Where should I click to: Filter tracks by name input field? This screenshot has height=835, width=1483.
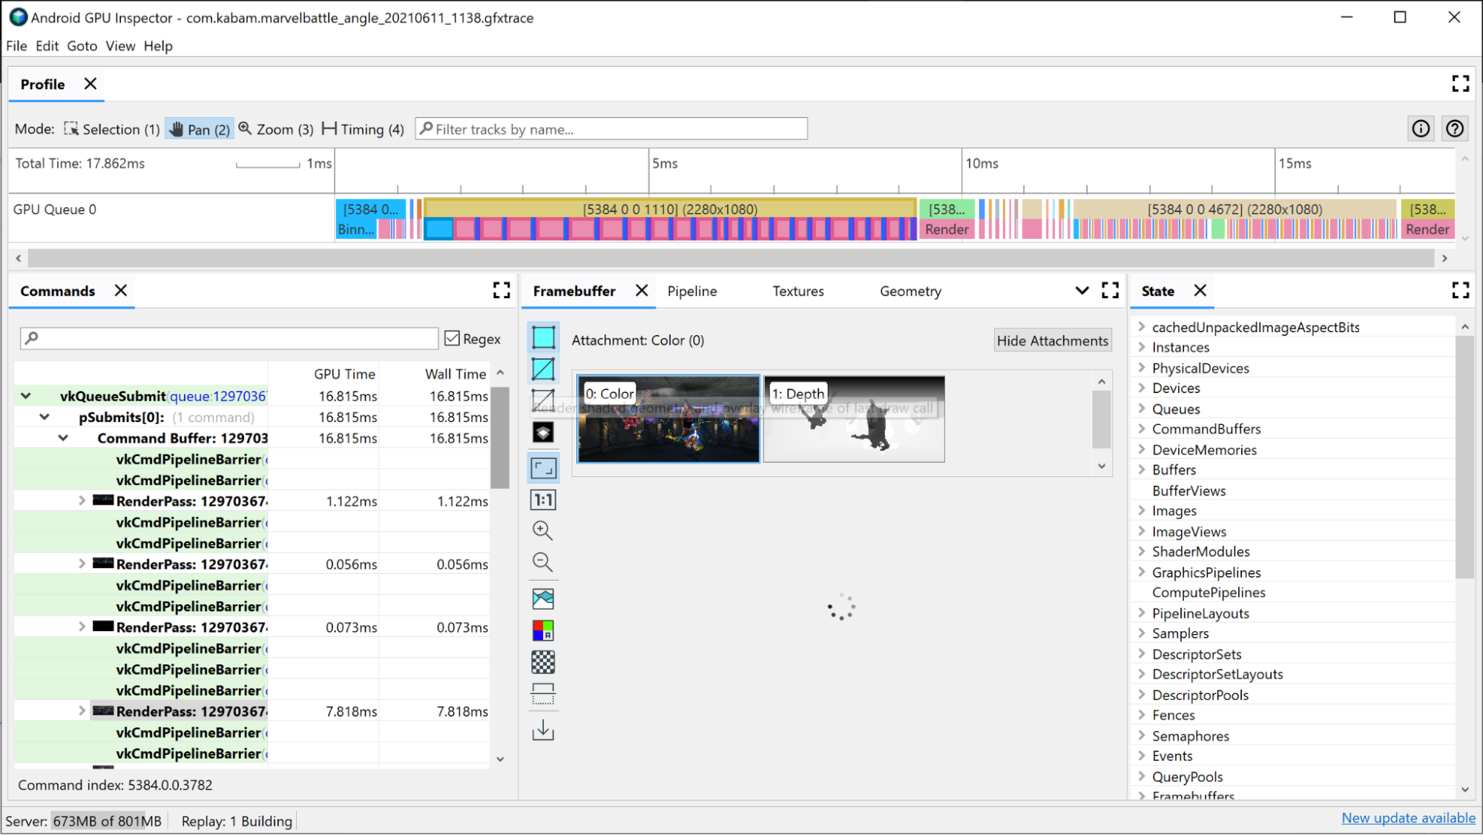click(614, 128)
